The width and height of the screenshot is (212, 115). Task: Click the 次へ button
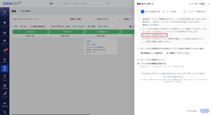[x=204, y=111]
